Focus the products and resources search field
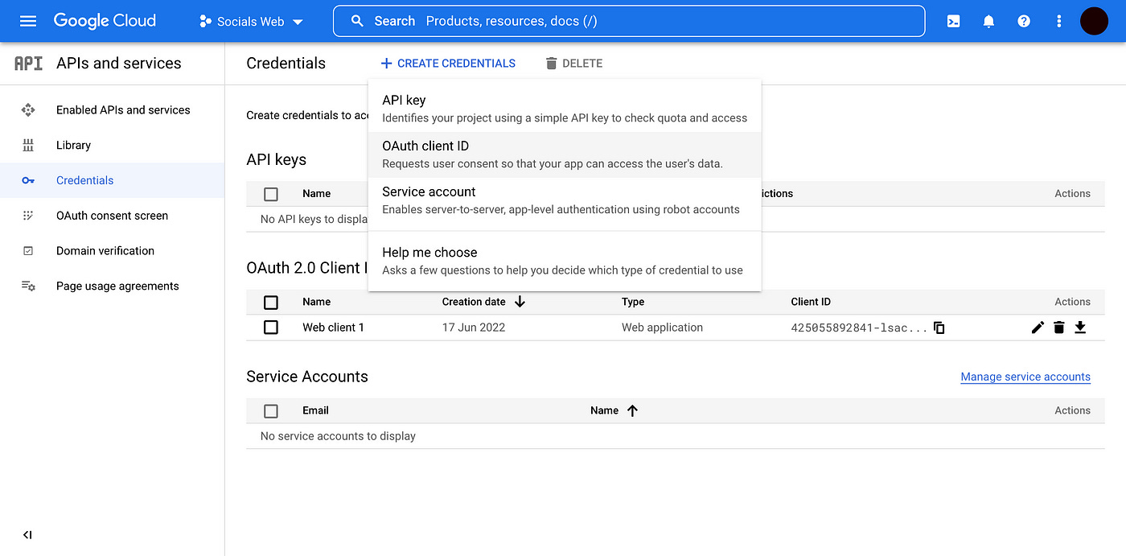The height and width of the screenshot is (556, 1126). (629, 21)
